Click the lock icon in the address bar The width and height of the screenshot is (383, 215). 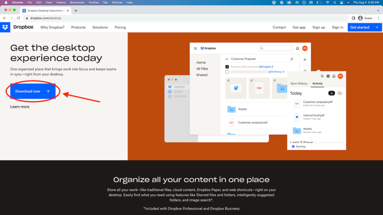click(x=27, y=18)
